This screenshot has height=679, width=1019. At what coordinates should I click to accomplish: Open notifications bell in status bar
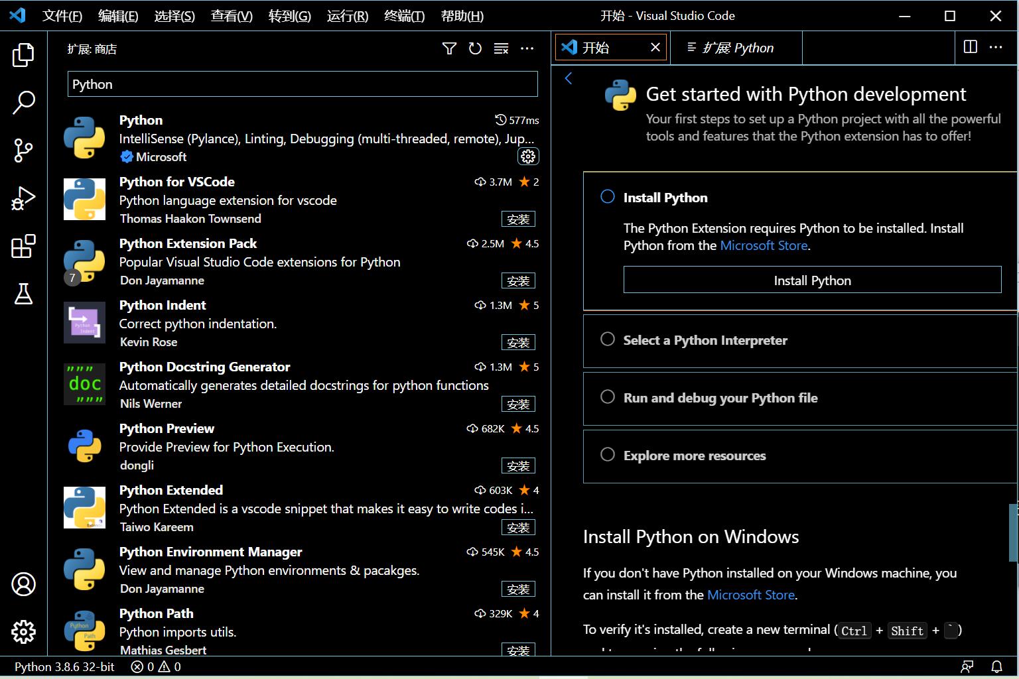point(996,666)
